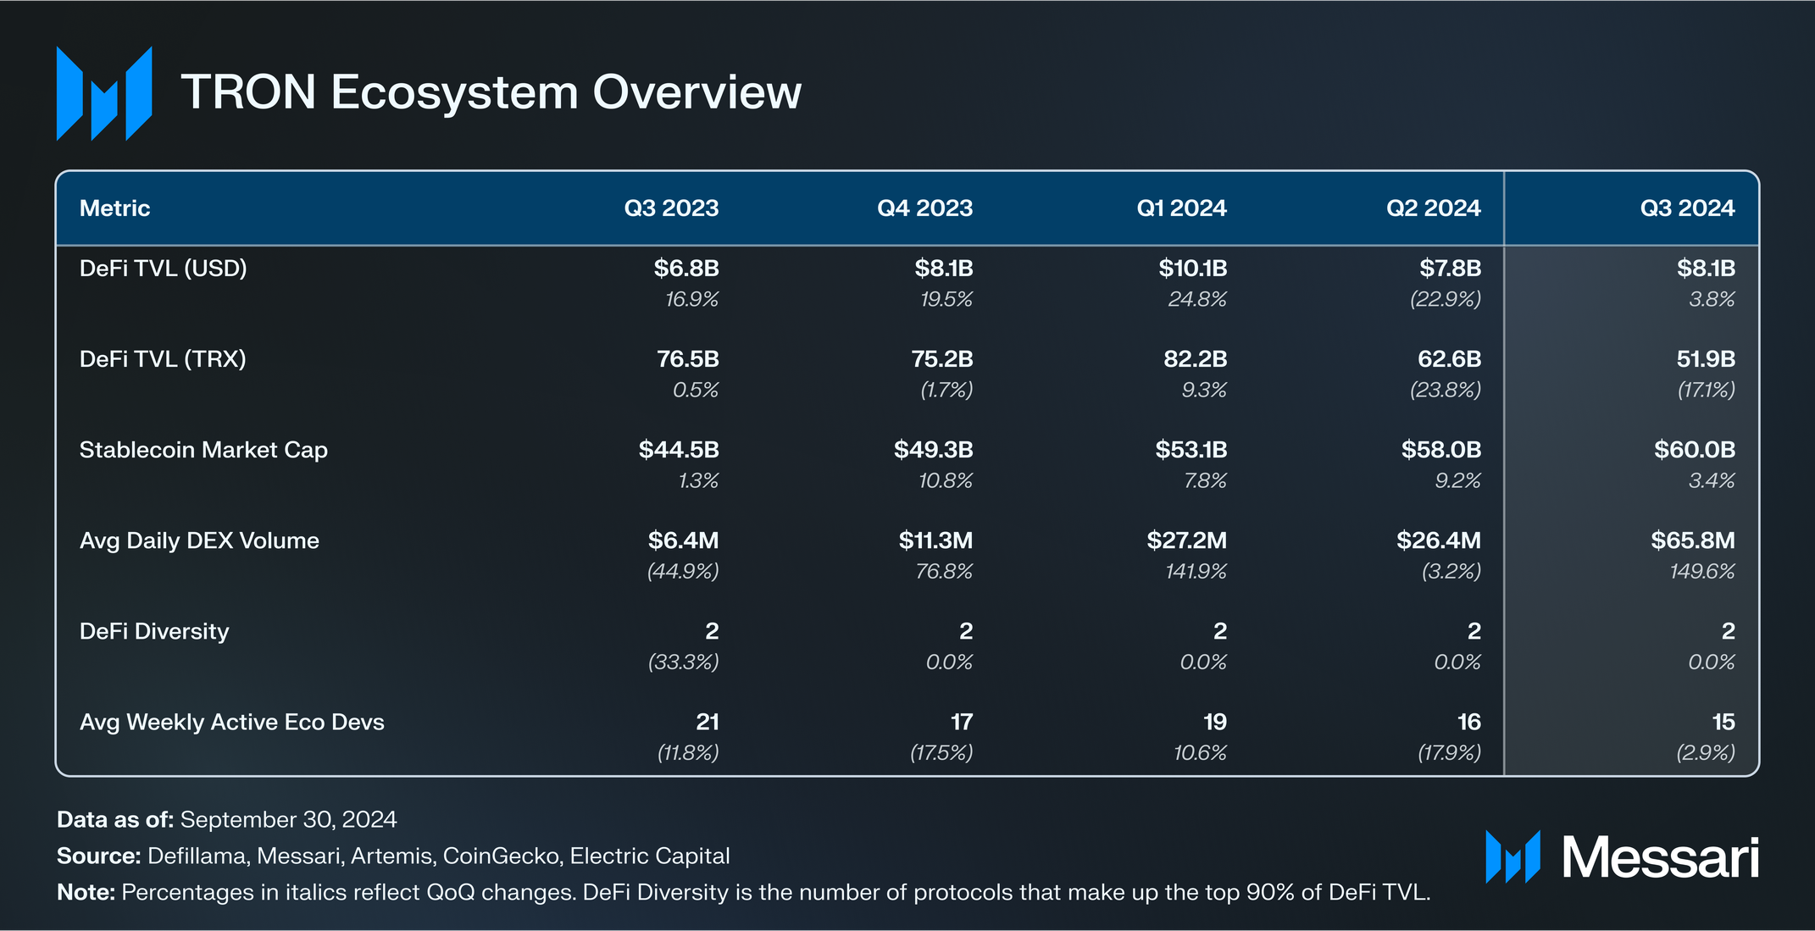Click the $60.0B stablecoin market cap value
This screenshot has height=931, width=1815.
tap(1694, 450)
